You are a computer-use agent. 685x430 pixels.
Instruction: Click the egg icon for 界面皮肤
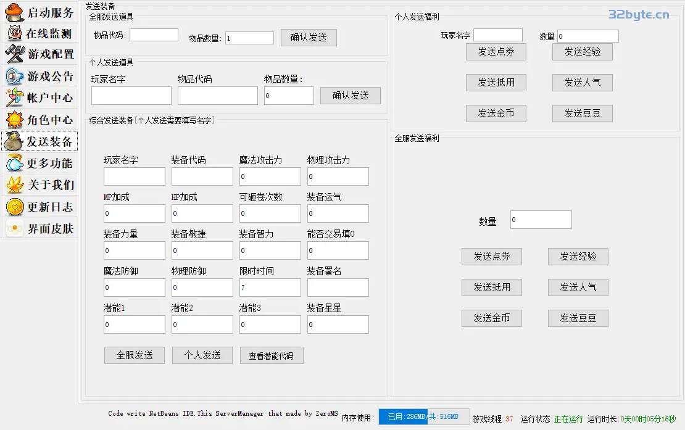pyautogui.click(x=14, y=228)
